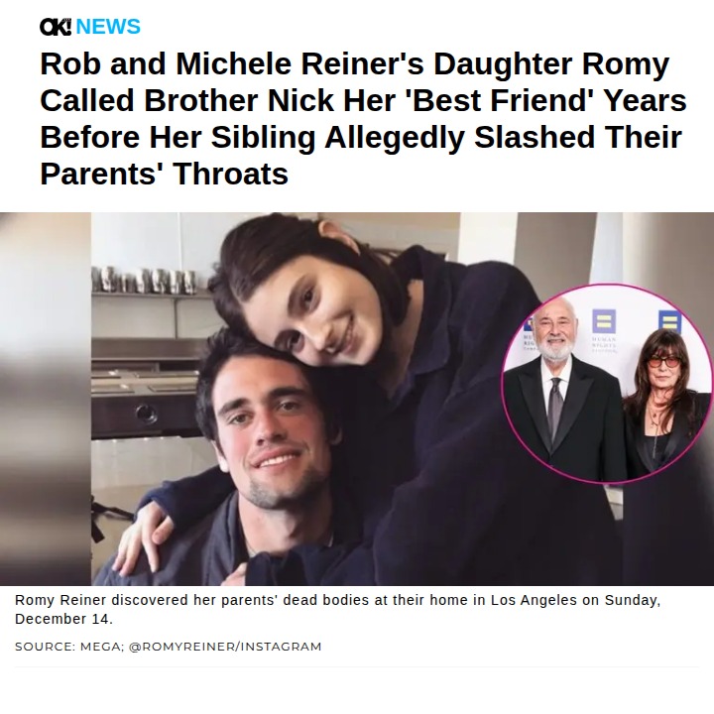Screen dimensions: 714x714
Task: Click the circular inset photo with pink border
Action: coord(607,387)
